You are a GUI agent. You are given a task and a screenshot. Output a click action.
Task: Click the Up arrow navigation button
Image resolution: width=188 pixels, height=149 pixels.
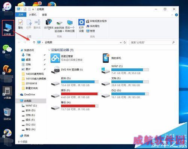coord(34,42)
